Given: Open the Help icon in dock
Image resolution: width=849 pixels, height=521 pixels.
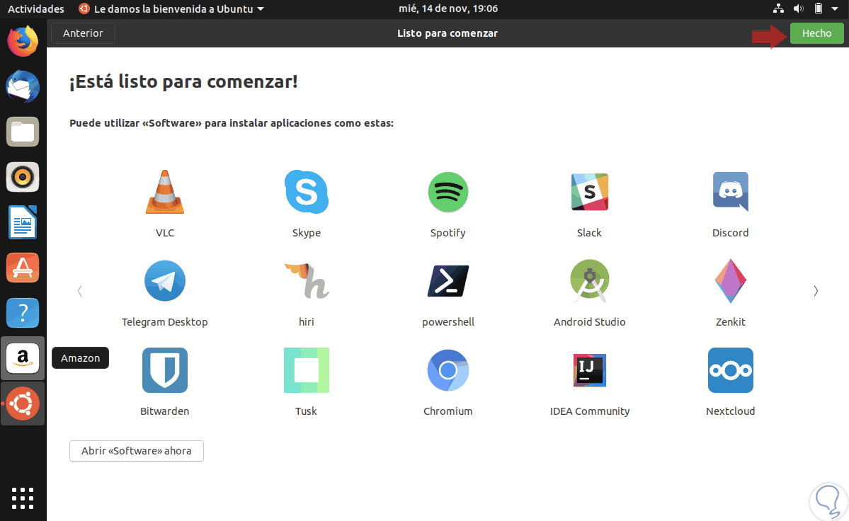Looking at the screenshot, I should click(x=22, y=313).
